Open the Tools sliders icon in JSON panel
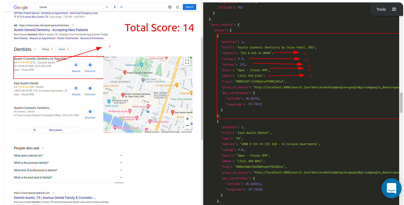The image size is (404, 205). click(394, 9)
